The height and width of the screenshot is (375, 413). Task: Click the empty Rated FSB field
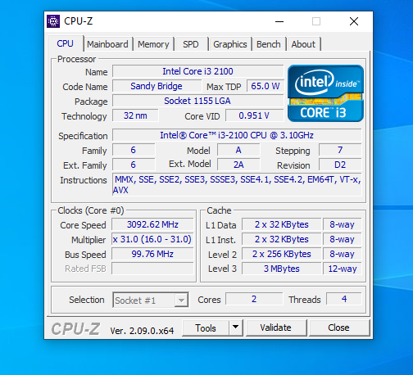pyautogui.click(x=152, y=269)
